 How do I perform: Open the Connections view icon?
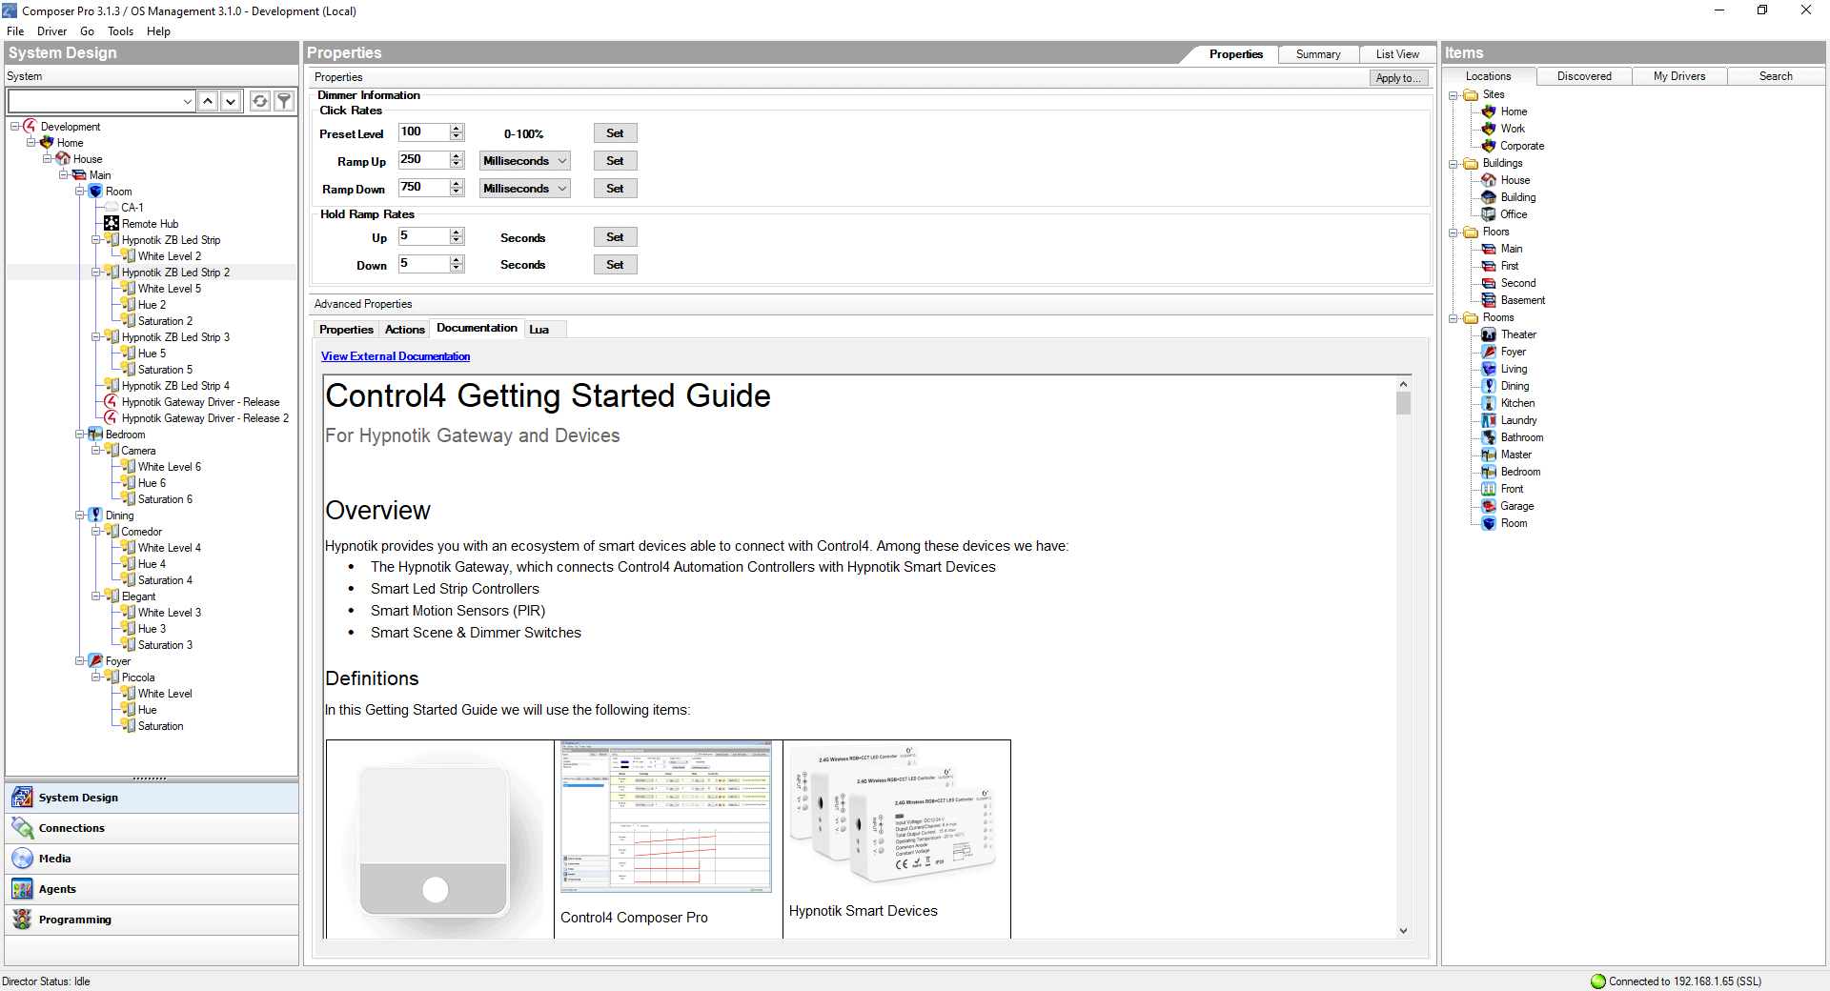[x=22, y=828]
